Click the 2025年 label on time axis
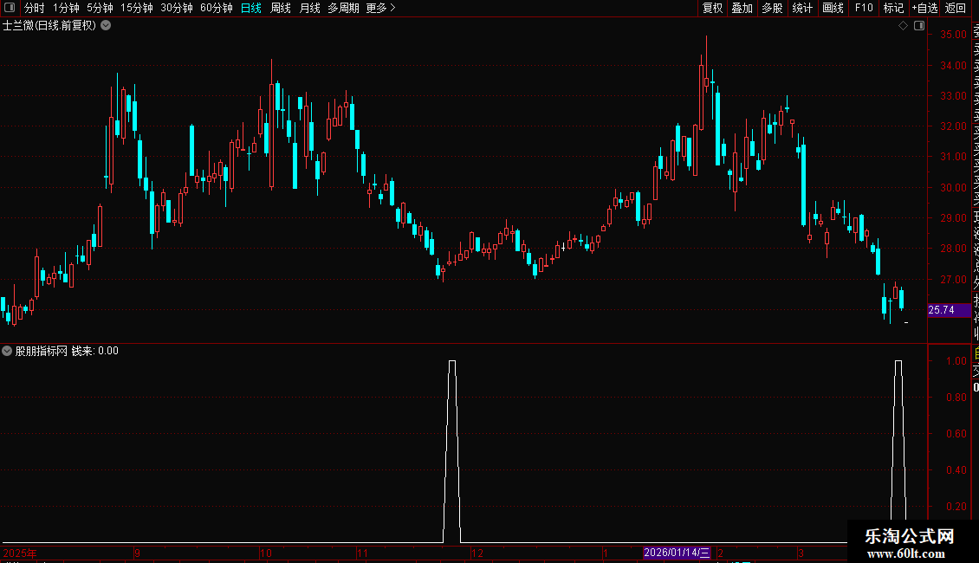 pyautogui.click(x=20, y=553)
